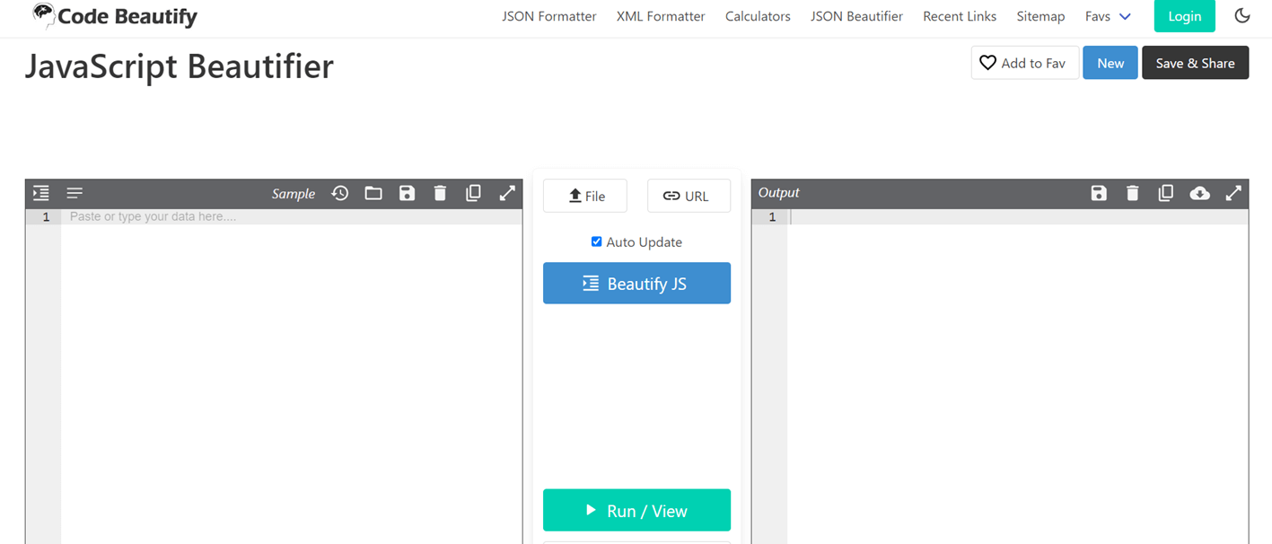Click Add to Fav button
This screenshot has width=1272, height=544.
[x=1025, y=63]
